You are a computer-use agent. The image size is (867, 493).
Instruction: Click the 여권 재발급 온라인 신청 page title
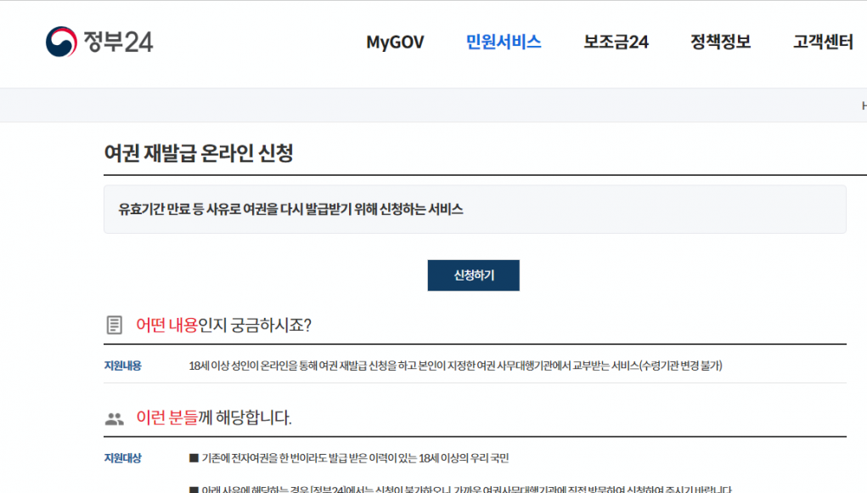199,153
